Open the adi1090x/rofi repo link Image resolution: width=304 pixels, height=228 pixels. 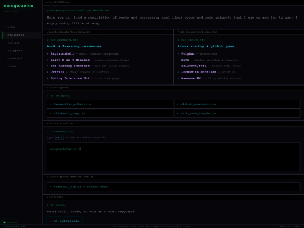point(194,66)
